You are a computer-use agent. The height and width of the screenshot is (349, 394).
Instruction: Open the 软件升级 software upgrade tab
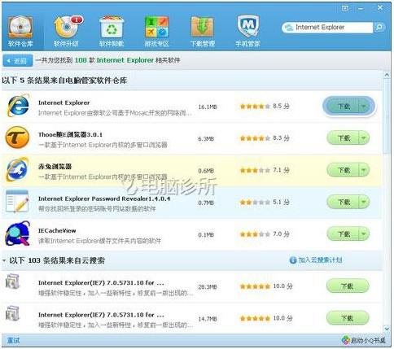tap(67, 31)
